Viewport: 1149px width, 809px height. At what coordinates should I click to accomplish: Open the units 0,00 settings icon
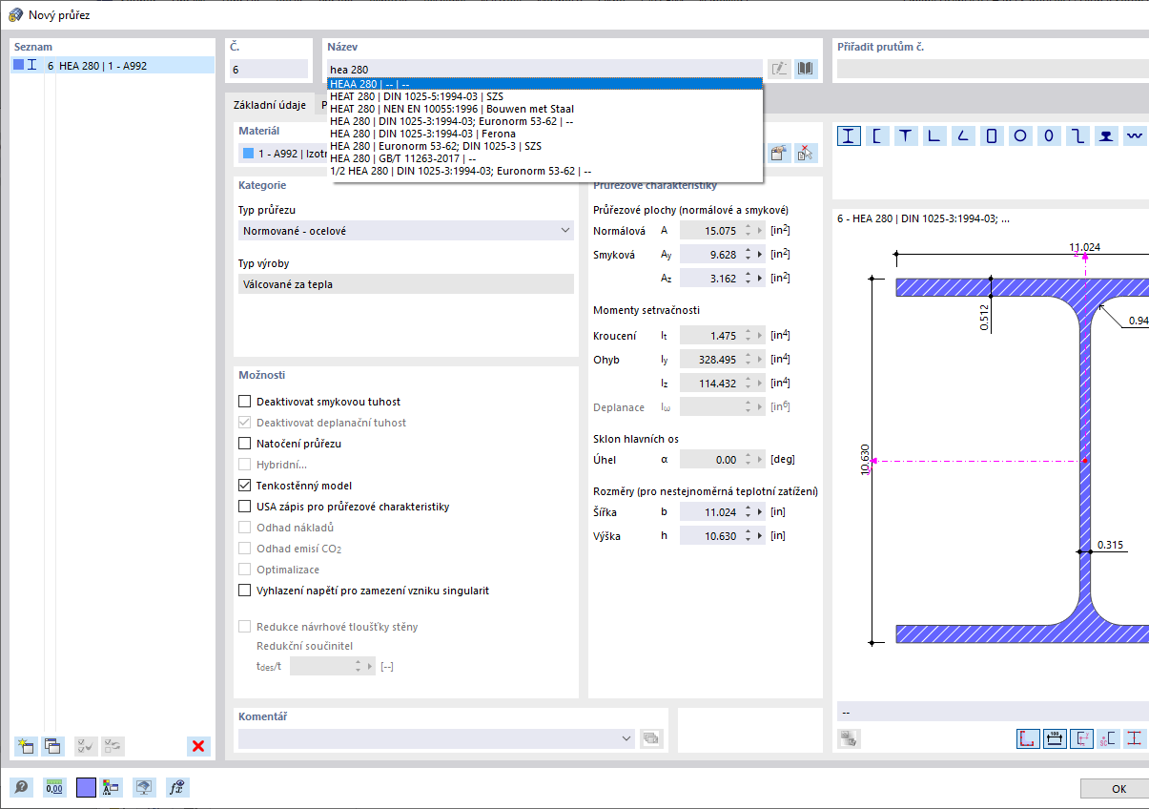(x=53, y=787)
